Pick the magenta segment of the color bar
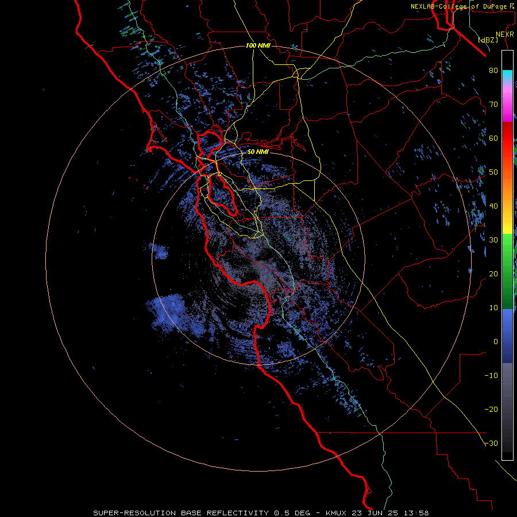 [x=507, y=106]
